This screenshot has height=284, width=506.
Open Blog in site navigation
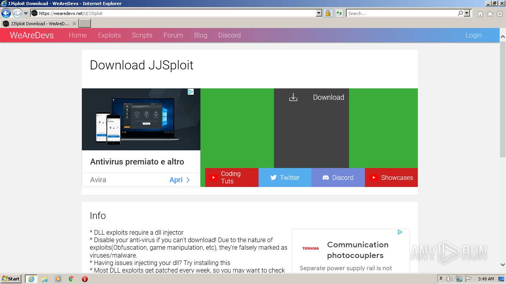(200, 35)
